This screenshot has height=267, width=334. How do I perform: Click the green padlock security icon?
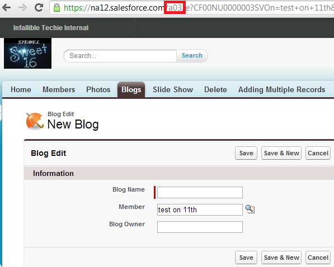[x=57, y=8]
